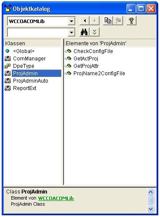Viewport: 160px width, 217px height.
Task: Select ComManager in the Klassen list
Action: [x=29, y=59]
